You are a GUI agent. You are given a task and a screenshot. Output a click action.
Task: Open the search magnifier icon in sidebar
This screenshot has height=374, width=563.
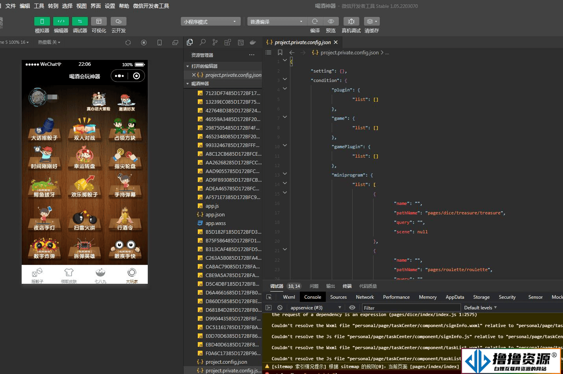[x=203, y=42]
